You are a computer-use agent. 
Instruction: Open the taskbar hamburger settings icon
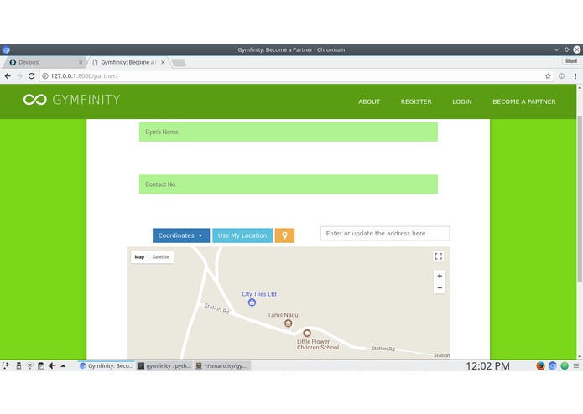tap(576, 365)
